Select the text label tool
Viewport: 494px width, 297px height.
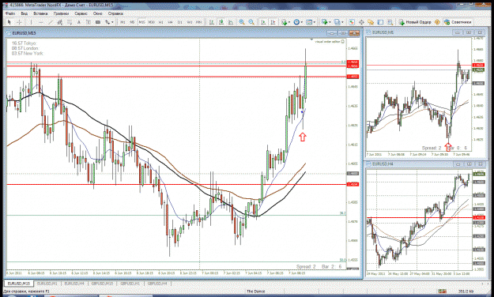click(89, 22)
